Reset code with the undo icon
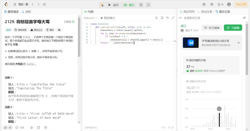This screenshot has height=131, width=250. coord(167,18)
